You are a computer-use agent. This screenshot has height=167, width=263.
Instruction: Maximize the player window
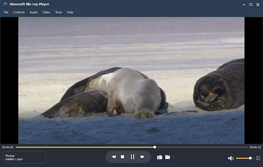251,5
